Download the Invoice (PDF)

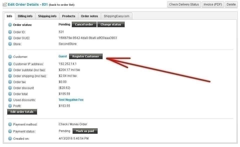(213, 4)
